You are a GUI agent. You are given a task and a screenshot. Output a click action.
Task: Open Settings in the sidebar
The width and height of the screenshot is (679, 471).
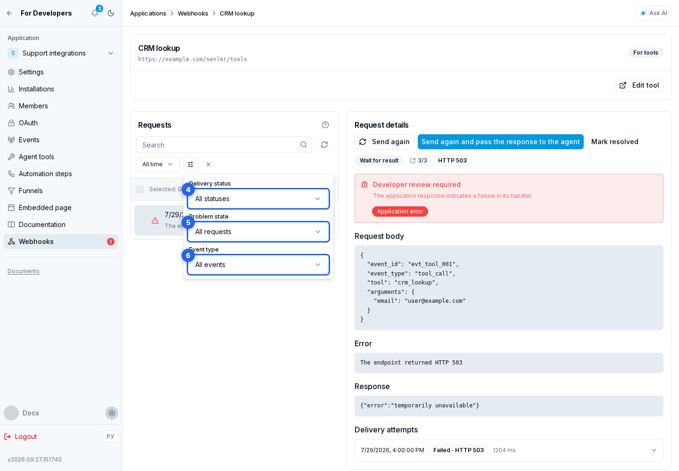pos(61,72)
